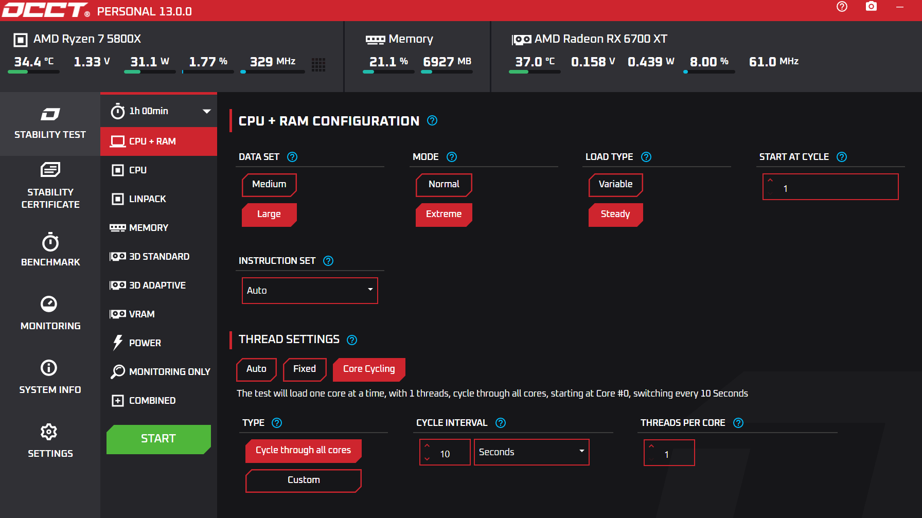Select Custom cycling type

pyautogui.click(x=304, y=480)
